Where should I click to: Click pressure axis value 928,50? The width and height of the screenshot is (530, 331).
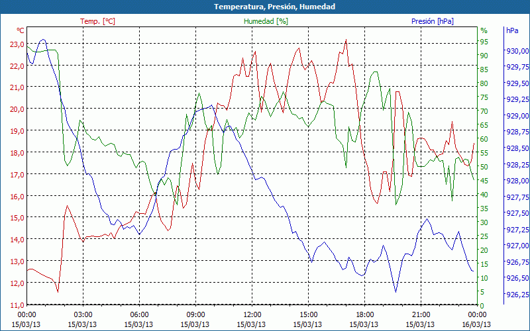[517, 148]
